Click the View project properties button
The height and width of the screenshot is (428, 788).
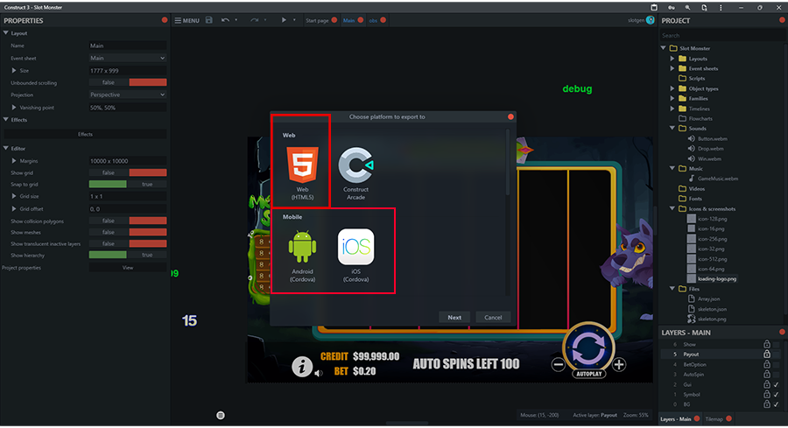click(128, 268)
